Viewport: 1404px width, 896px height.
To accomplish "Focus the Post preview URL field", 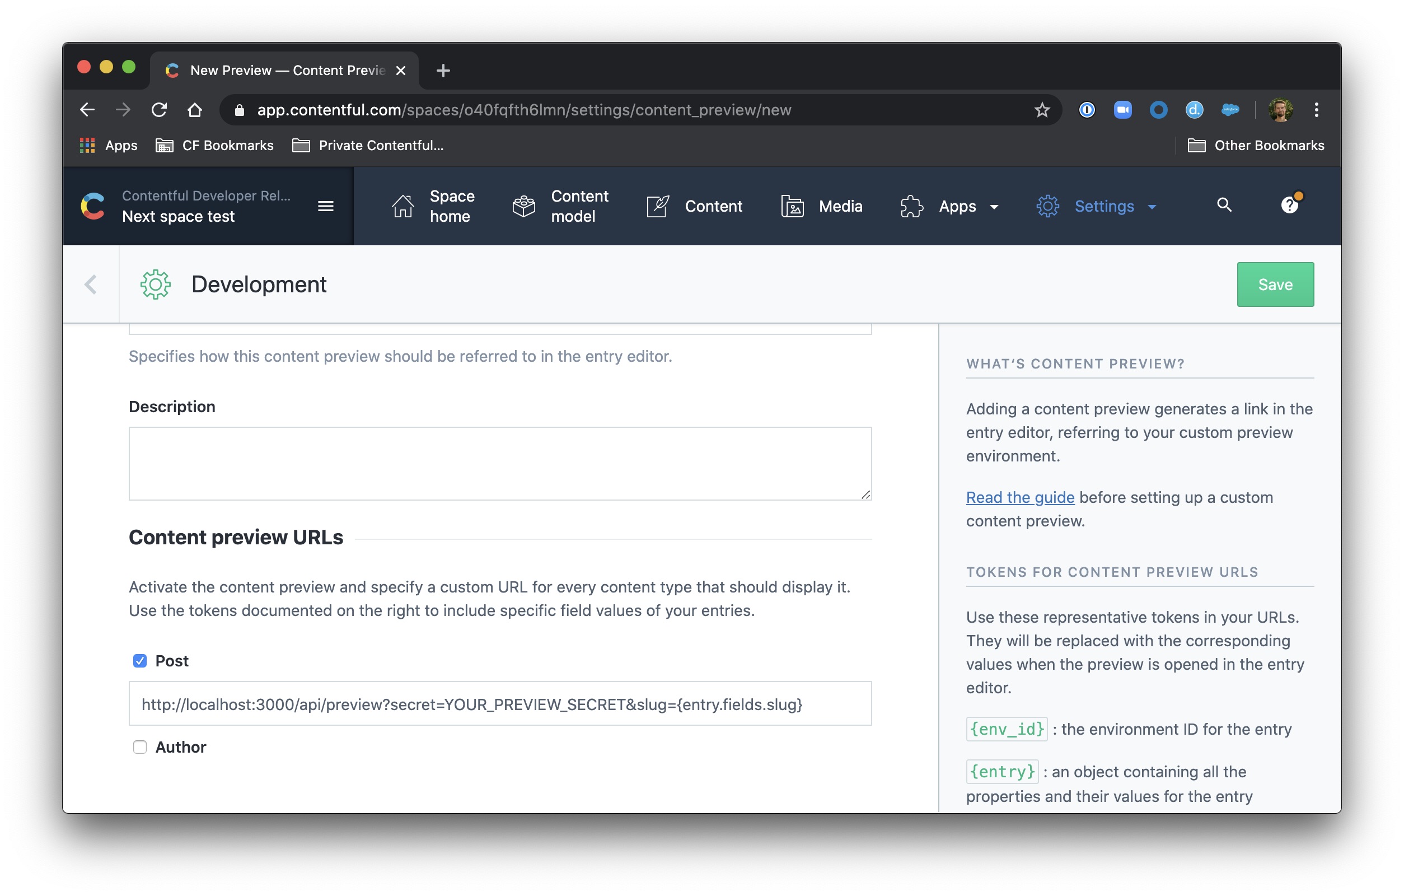I will click(x=500, y=704).
